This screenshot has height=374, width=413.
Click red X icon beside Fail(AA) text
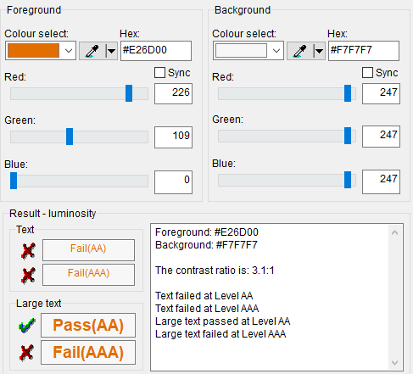tap(28, 250)
